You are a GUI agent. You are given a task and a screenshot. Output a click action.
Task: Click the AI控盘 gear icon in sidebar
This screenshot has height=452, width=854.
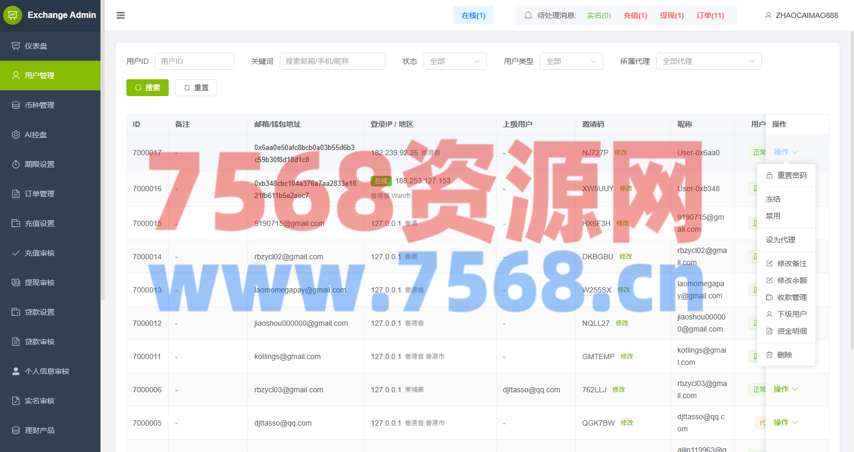click(x=16, y=135)
